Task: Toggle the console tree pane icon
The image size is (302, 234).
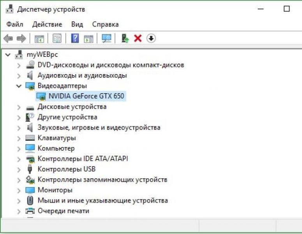Action: [39, 39]
